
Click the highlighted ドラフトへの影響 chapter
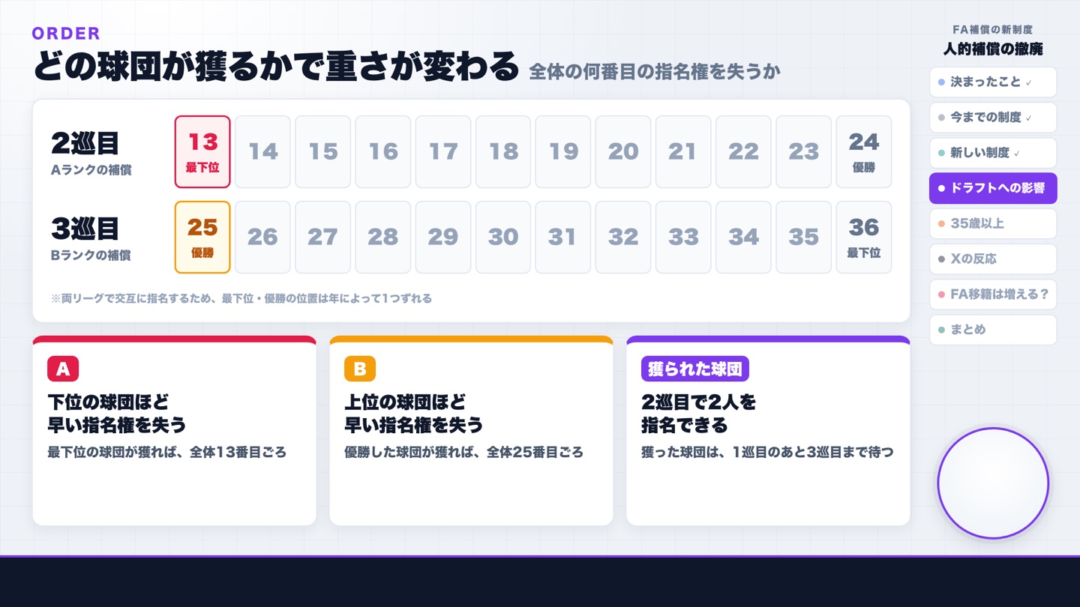(993, 188)
